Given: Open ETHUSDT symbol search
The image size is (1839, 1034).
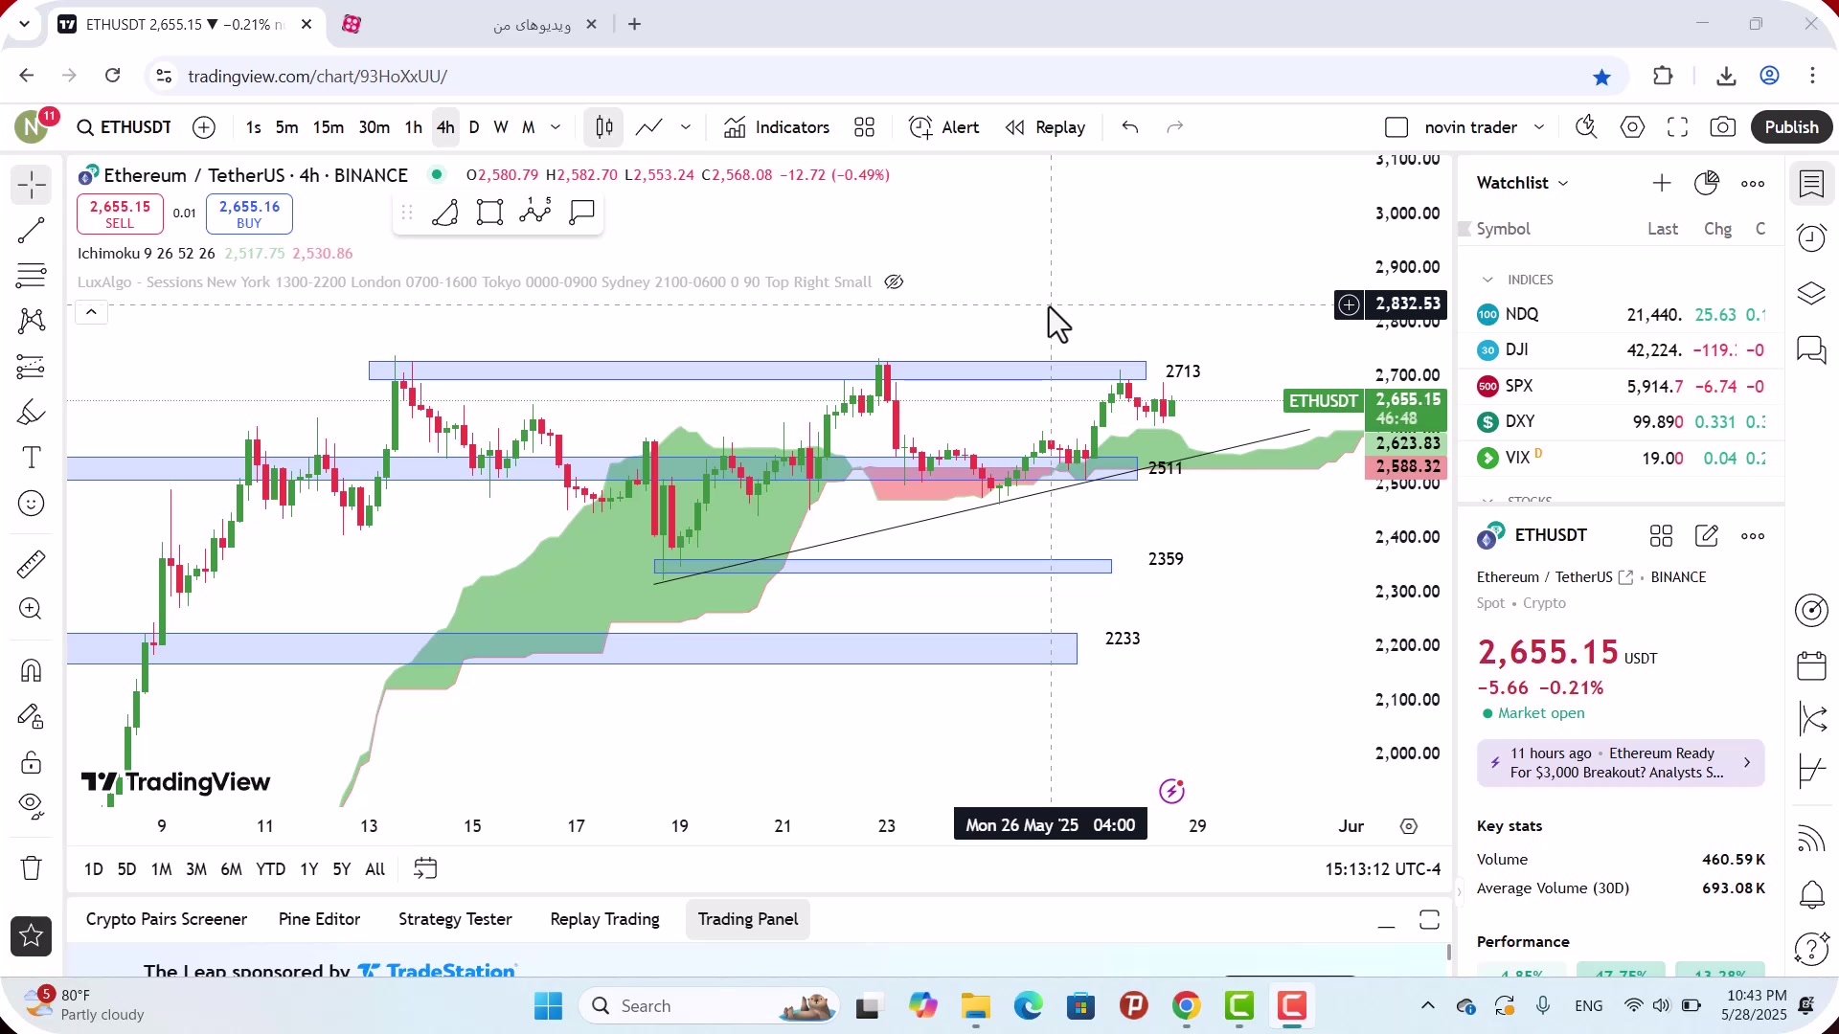Looking at the screenshot, I should 125,127.
